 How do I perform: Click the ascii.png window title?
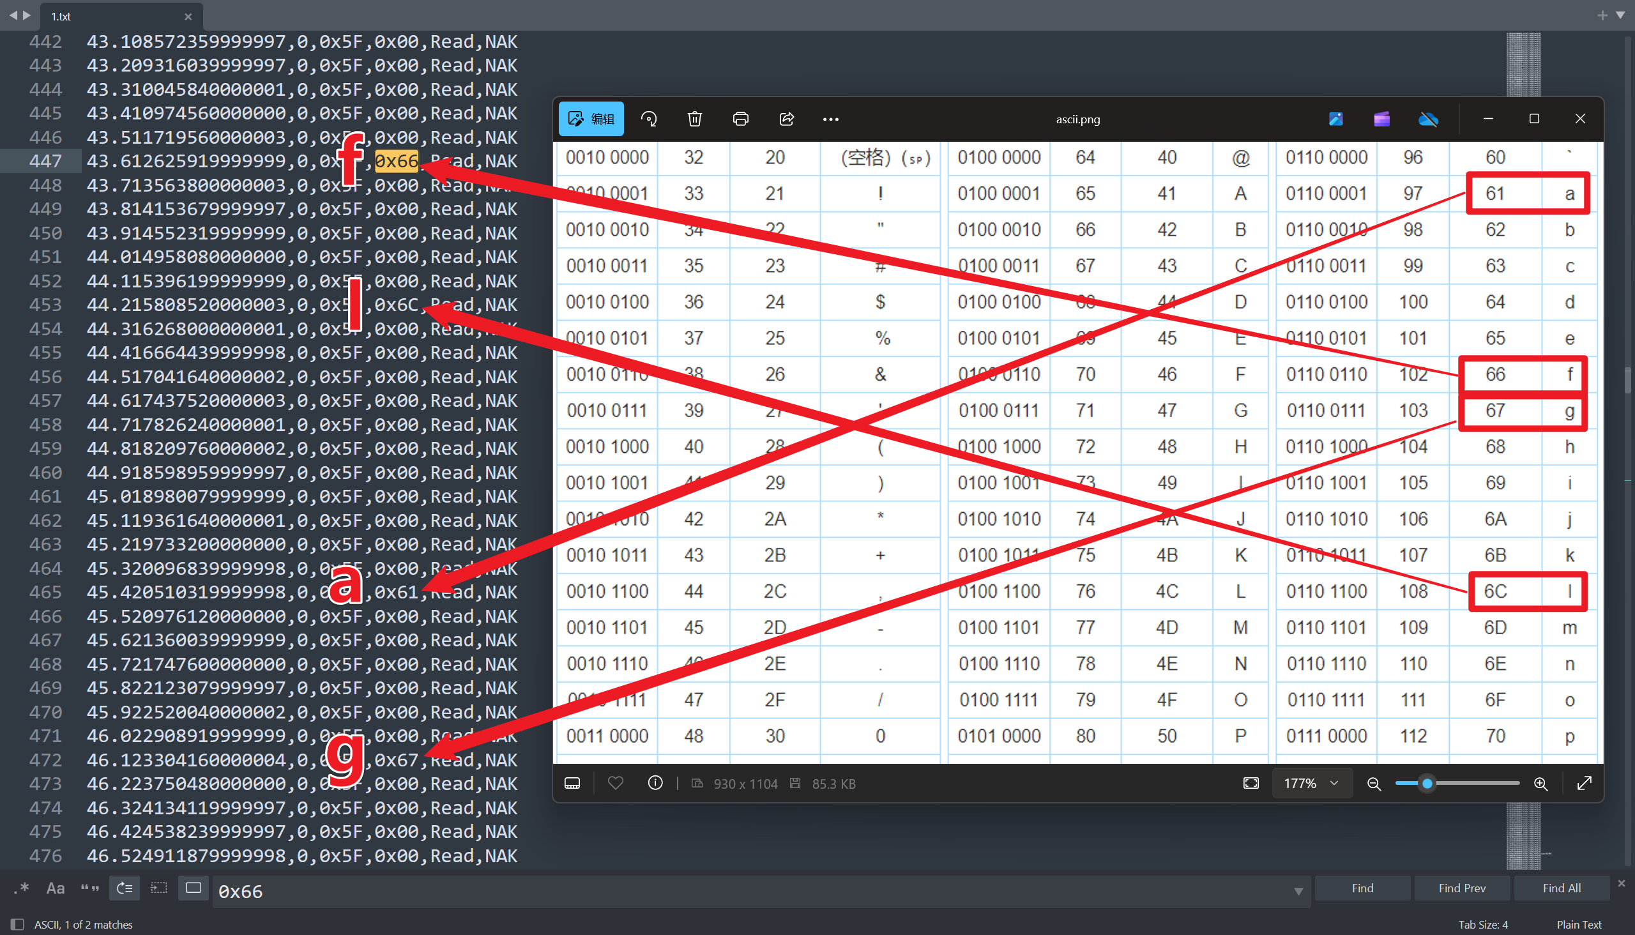point(1077,119)
